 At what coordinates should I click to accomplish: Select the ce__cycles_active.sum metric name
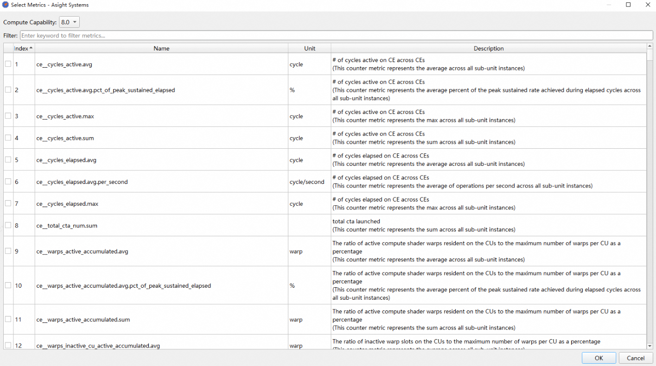pos(65,138)
